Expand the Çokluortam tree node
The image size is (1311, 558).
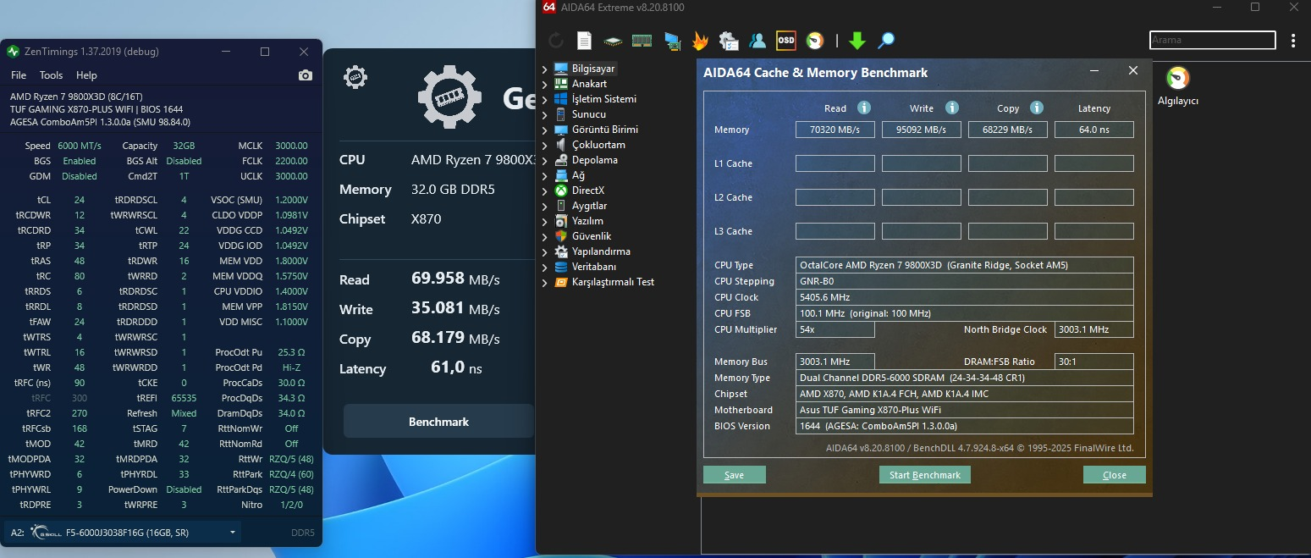pyautogui.click(x=545, y=145)
